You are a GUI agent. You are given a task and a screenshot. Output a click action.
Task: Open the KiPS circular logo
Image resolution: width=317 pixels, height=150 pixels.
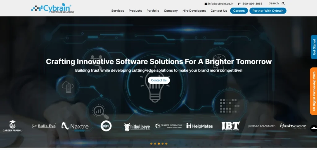[106, 126]
